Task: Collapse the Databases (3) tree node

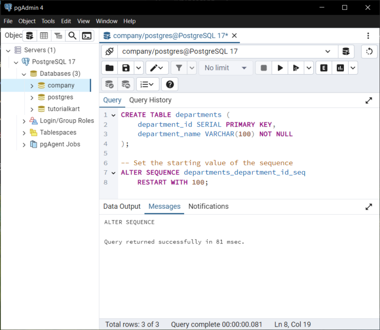Action: pyautogui.click(x=24, y=74)
